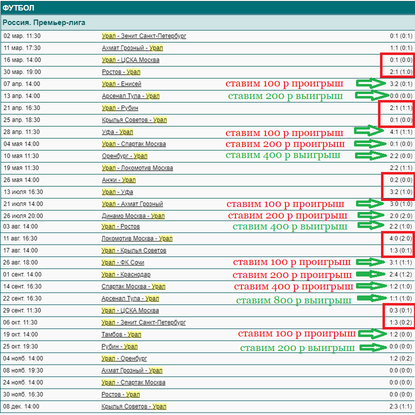Open the 08 нояб. Ахмат Грозный - Урал link
Screen dimensions: 415x415
click(x=132, y=370)
